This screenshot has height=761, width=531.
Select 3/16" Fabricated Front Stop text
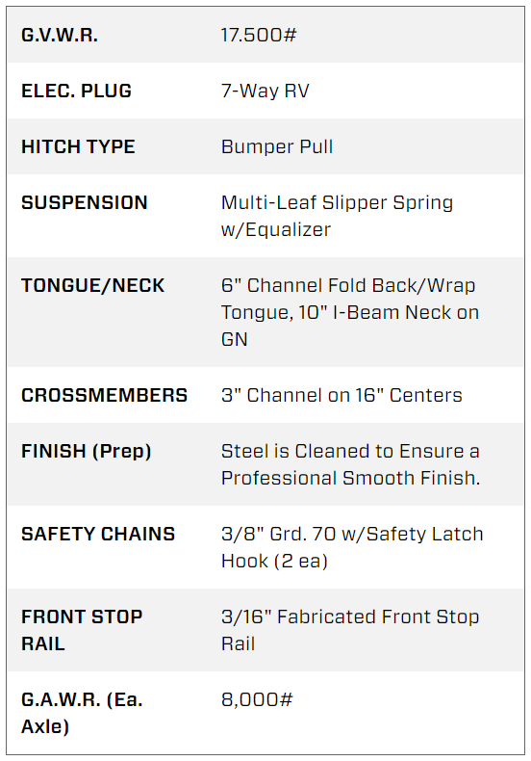pos(350,617)
